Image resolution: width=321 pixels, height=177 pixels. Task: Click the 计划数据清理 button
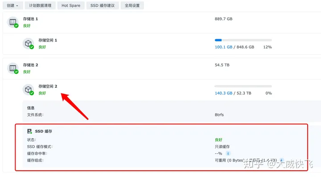click(40, 5)
